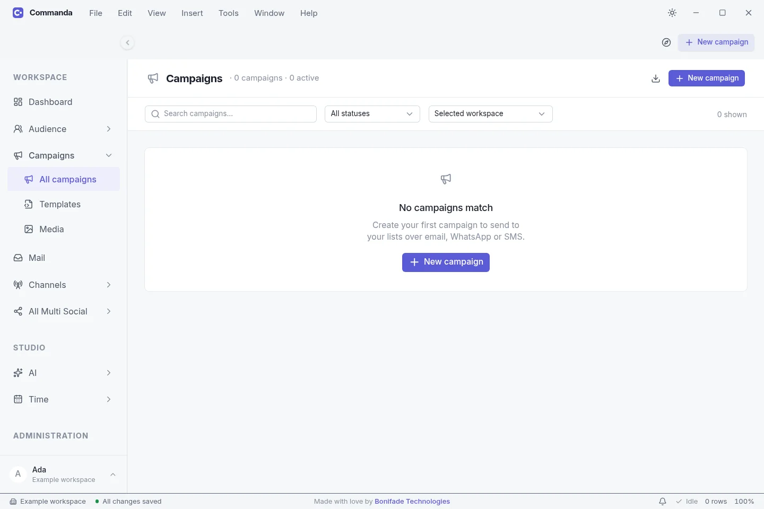Click Example workspace in the status bar
This screenshot has width=764, height=509.
click(48, 502)
